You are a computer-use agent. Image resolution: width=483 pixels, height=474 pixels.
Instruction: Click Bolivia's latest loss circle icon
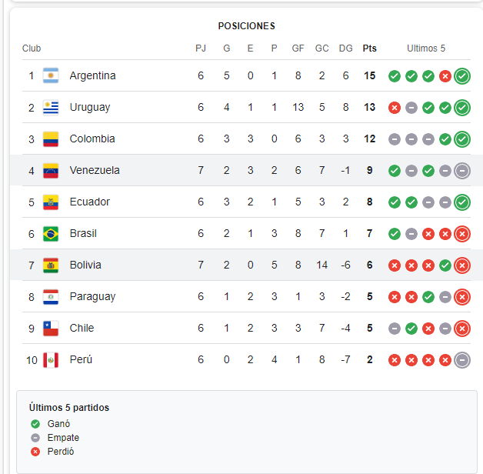click(x=462, y=265)
